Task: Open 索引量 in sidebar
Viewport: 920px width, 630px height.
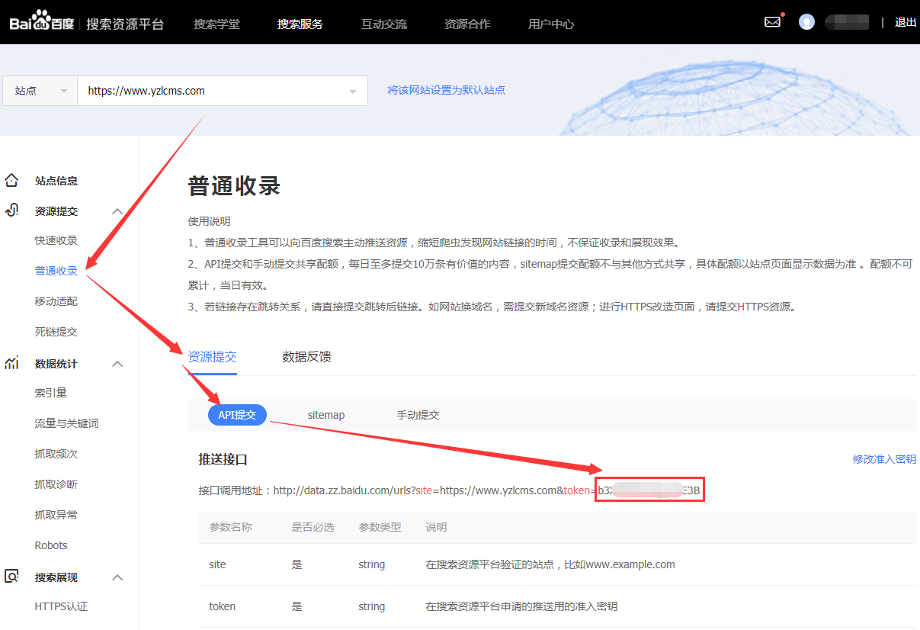Action: [51, 393]
